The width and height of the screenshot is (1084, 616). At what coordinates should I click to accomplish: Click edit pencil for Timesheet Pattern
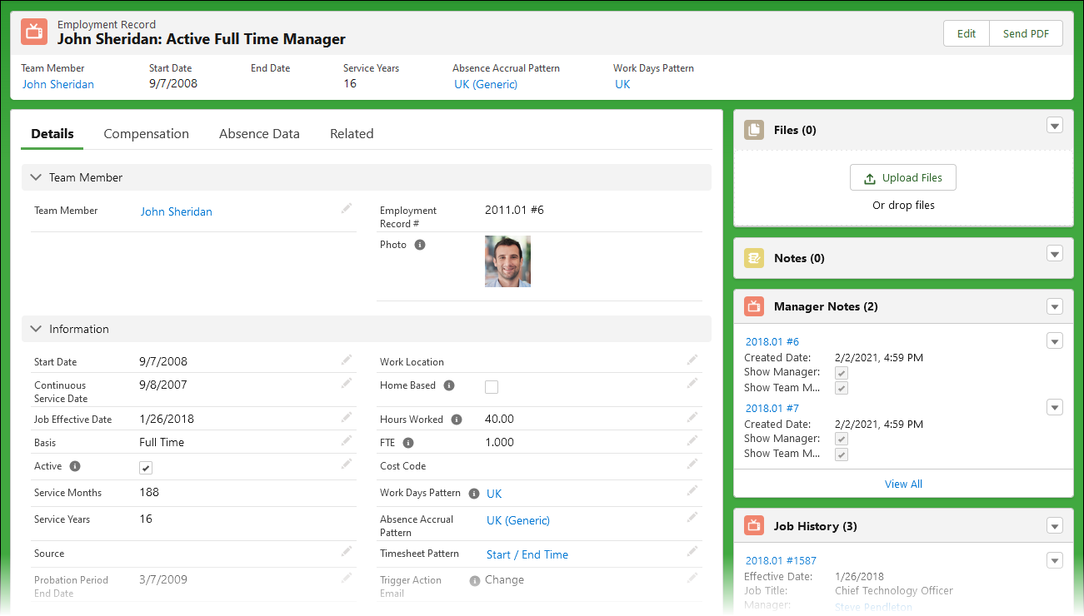click(692, 551)
